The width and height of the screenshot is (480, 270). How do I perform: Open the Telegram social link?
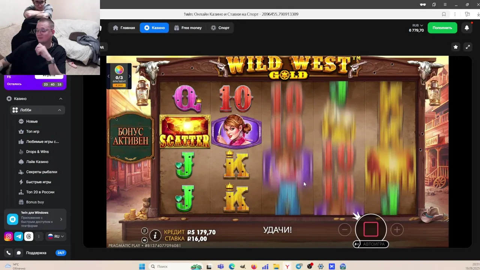18,237
